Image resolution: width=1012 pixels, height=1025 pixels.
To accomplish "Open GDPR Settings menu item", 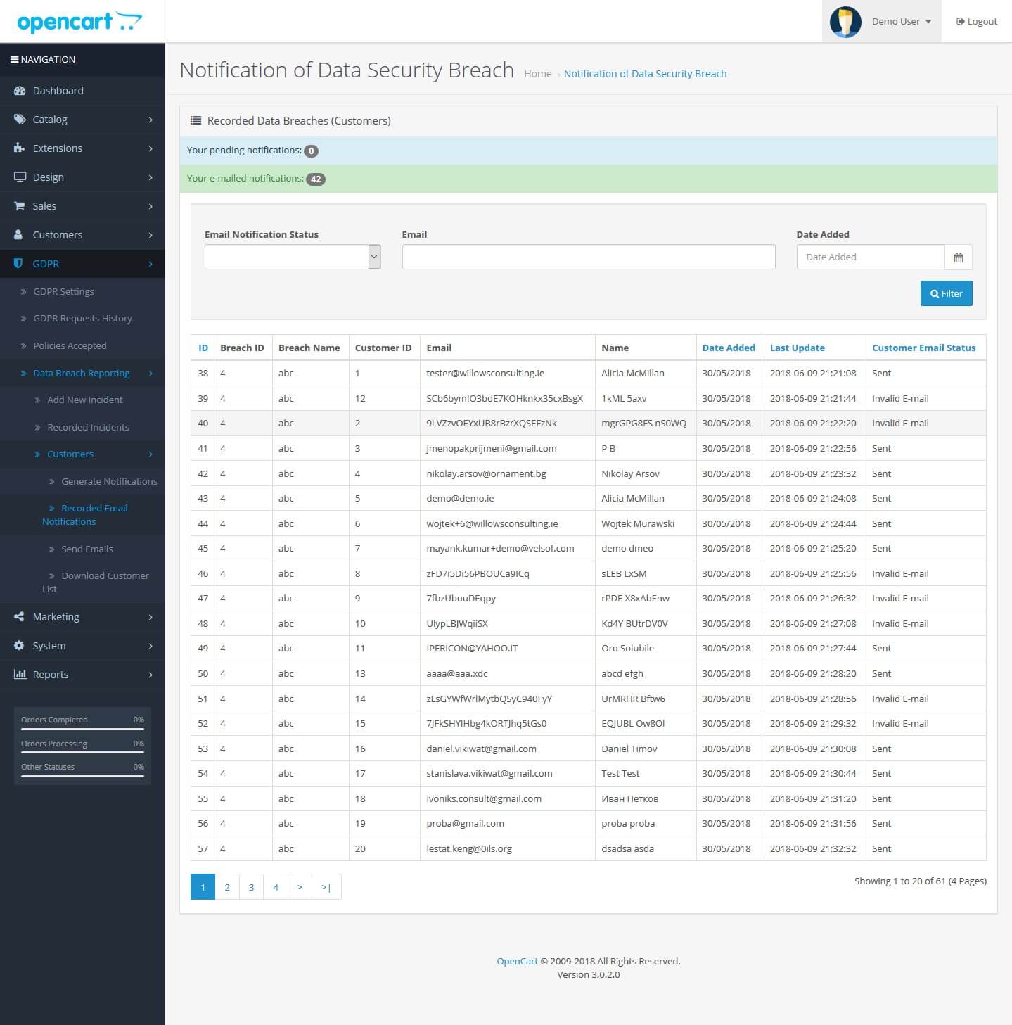I will 63,292.
